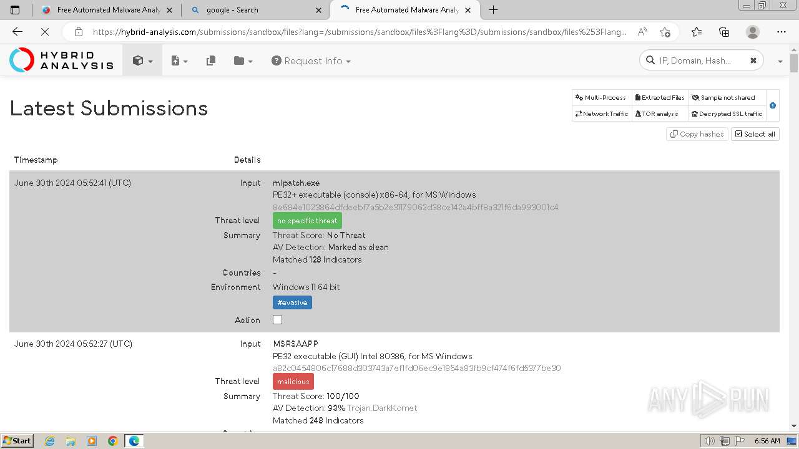Focus the IP, Domain, Hash search field
Image resolution: width=799 pixels, height=449 pixels.
coord(695,60)
